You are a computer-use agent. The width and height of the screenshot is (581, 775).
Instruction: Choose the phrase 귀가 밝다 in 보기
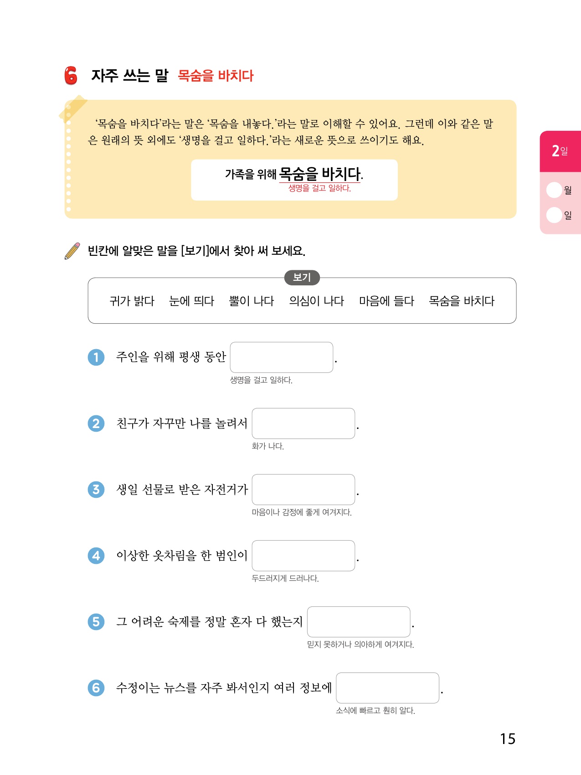pos(132,301)
